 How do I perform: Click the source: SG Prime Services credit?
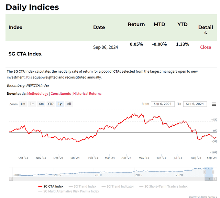tap(203, 197)
